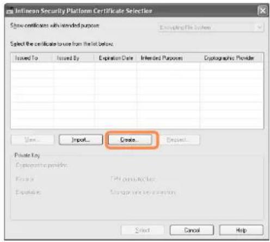
Task: Close the Certificate Selection dialog
Action: click(262, 11)
